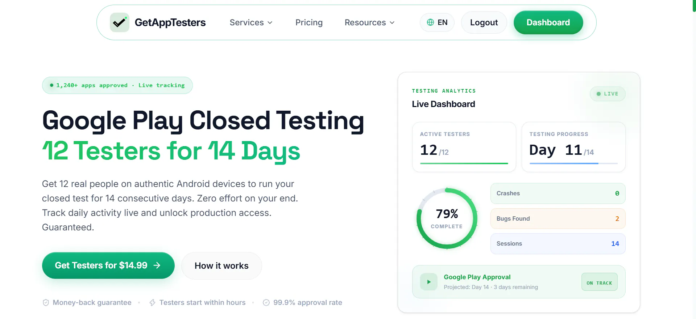The width and height of the screenshot is (696, 319).
Task: Select the Bugs Found stat row
Action: (x=558, y=219)
